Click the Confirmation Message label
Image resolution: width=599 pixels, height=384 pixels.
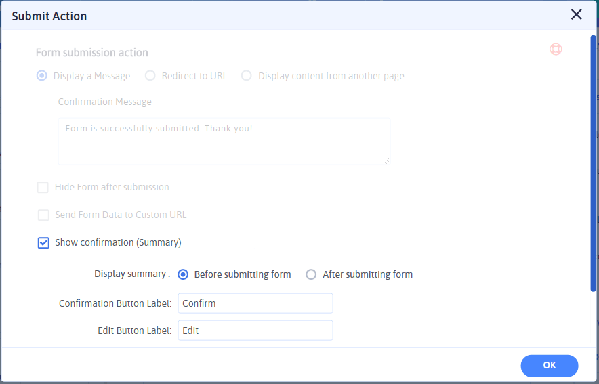point(105,102)
